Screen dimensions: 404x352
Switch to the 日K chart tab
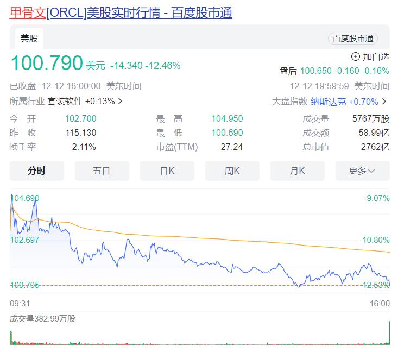point(167,171)
